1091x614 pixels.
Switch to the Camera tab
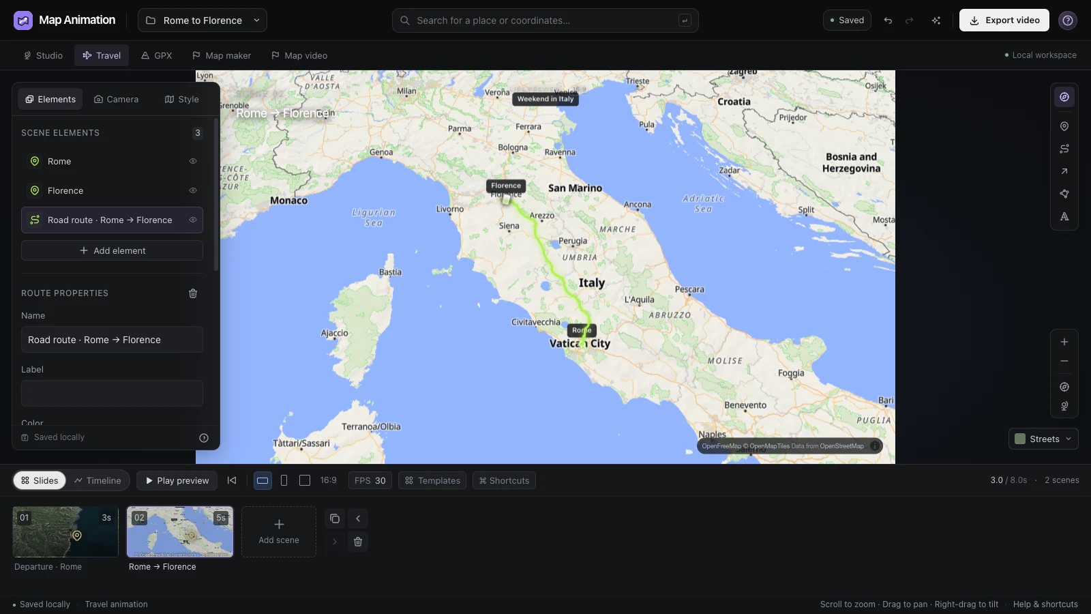(x=117, y=99)
